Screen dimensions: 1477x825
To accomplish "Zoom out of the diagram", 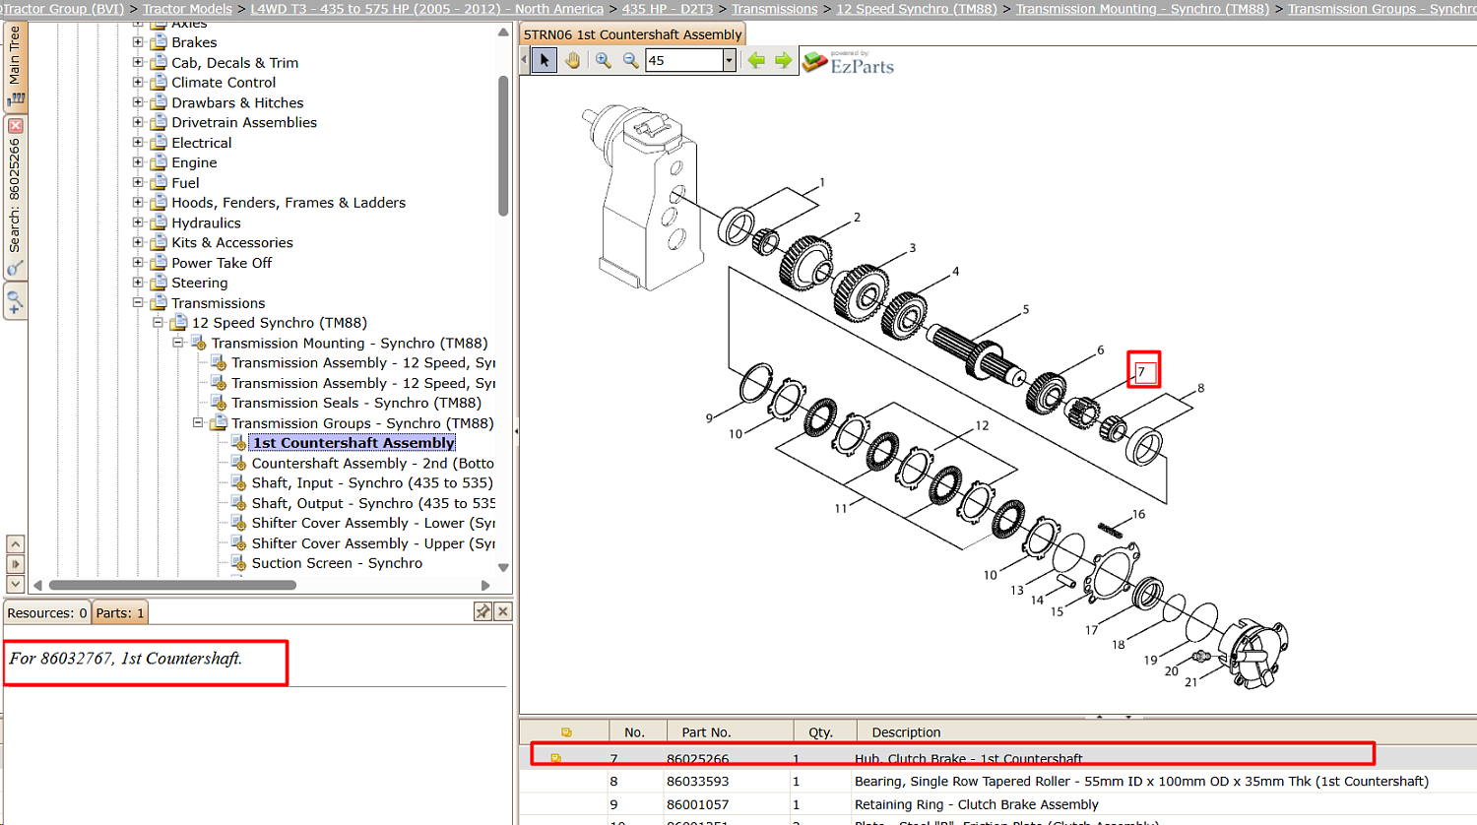I will pos(630,60).
